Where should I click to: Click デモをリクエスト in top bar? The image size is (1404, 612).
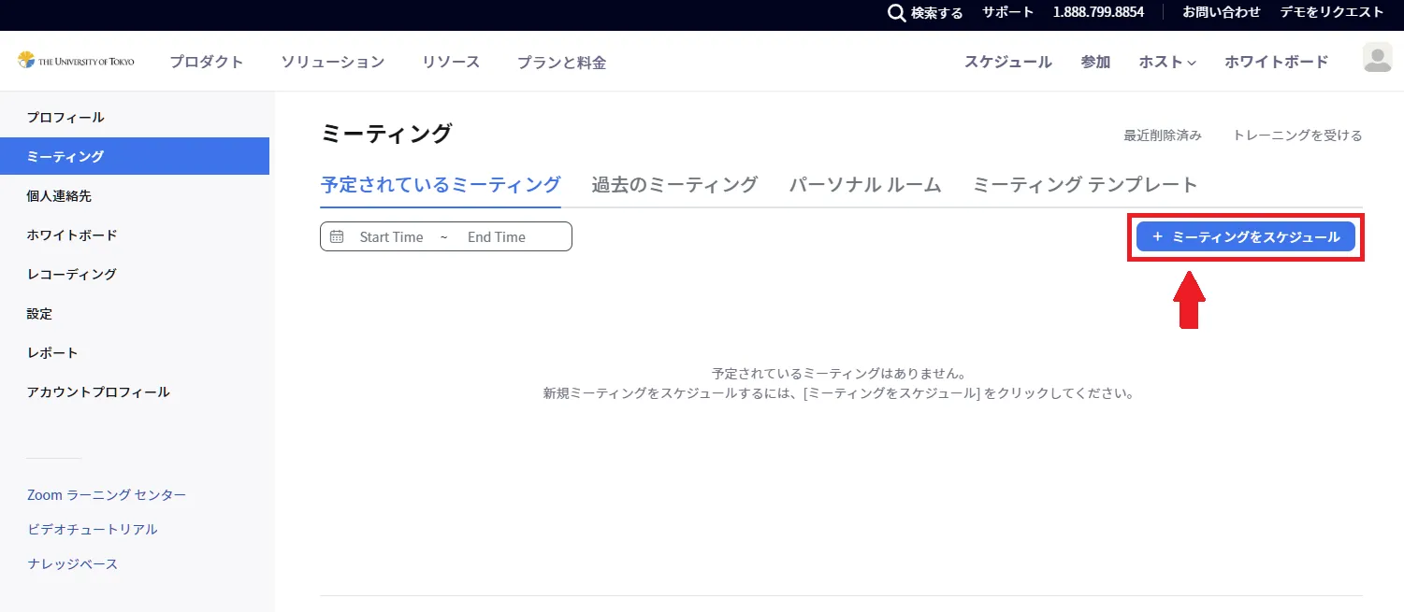click(x=1333, y=12)
